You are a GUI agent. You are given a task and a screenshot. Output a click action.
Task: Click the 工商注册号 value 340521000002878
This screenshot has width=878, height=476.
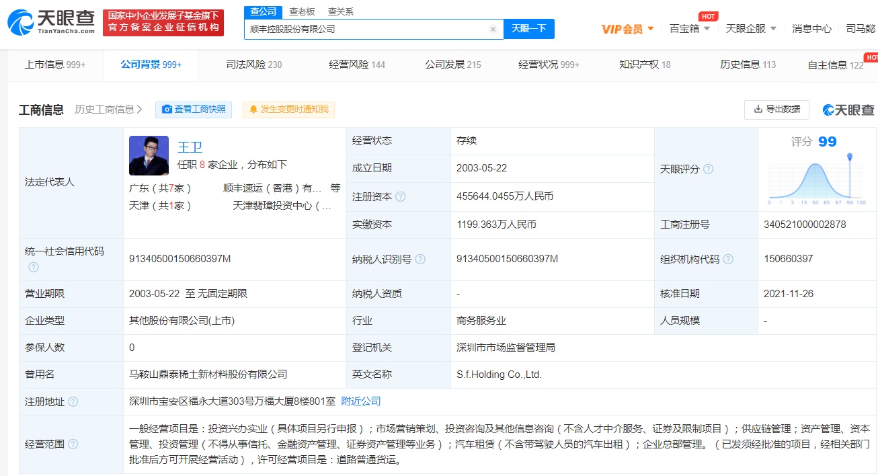coord(805,224)
